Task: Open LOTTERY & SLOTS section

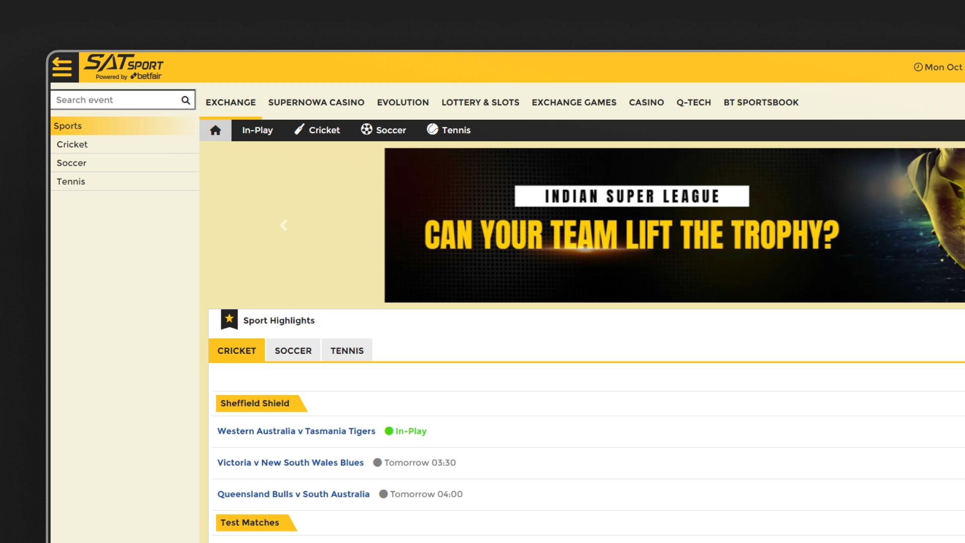Action: (480, 103)
